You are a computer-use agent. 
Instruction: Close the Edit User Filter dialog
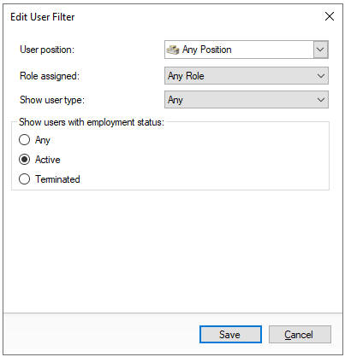click(330, 16)
